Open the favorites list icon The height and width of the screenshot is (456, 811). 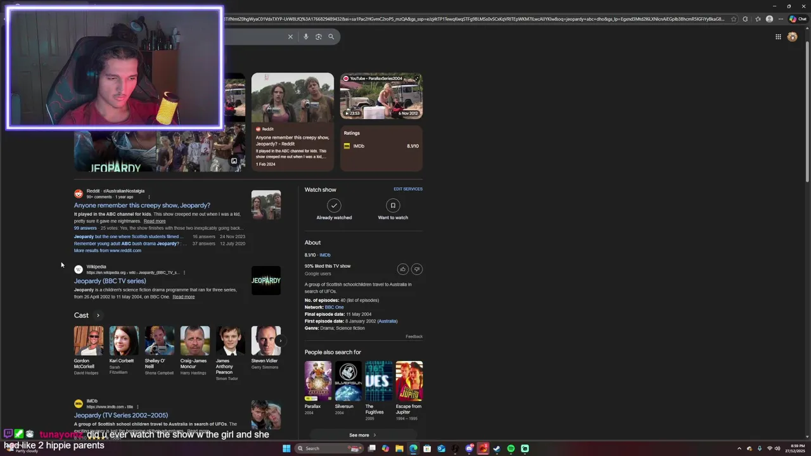point(757,19)
